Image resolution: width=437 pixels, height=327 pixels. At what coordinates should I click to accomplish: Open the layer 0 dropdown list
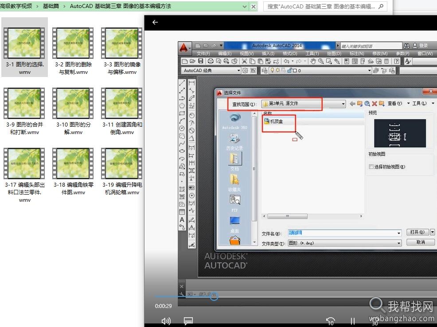coord(369,71)
